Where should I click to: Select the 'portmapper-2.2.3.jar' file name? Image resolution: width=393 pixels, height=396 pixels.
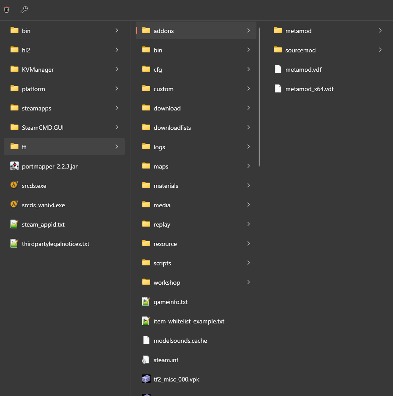50,166
